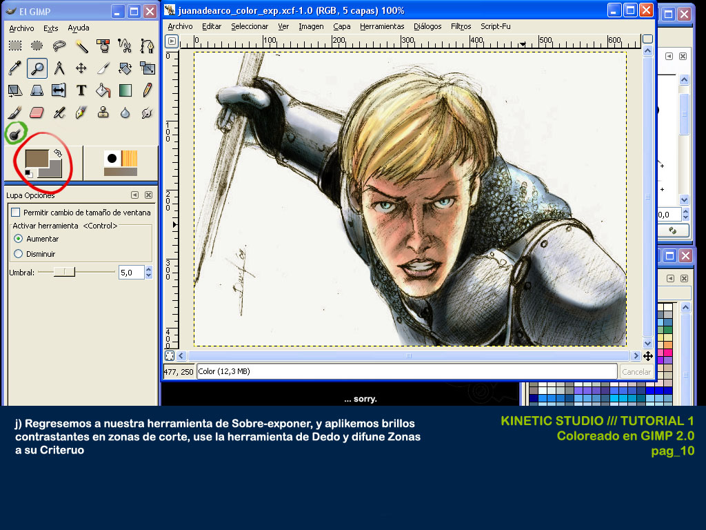Viewport: 706px width, 530px height.
Task: Toggle zoom-on-resize button at canvas top right
Action: [x=647, y=39]
